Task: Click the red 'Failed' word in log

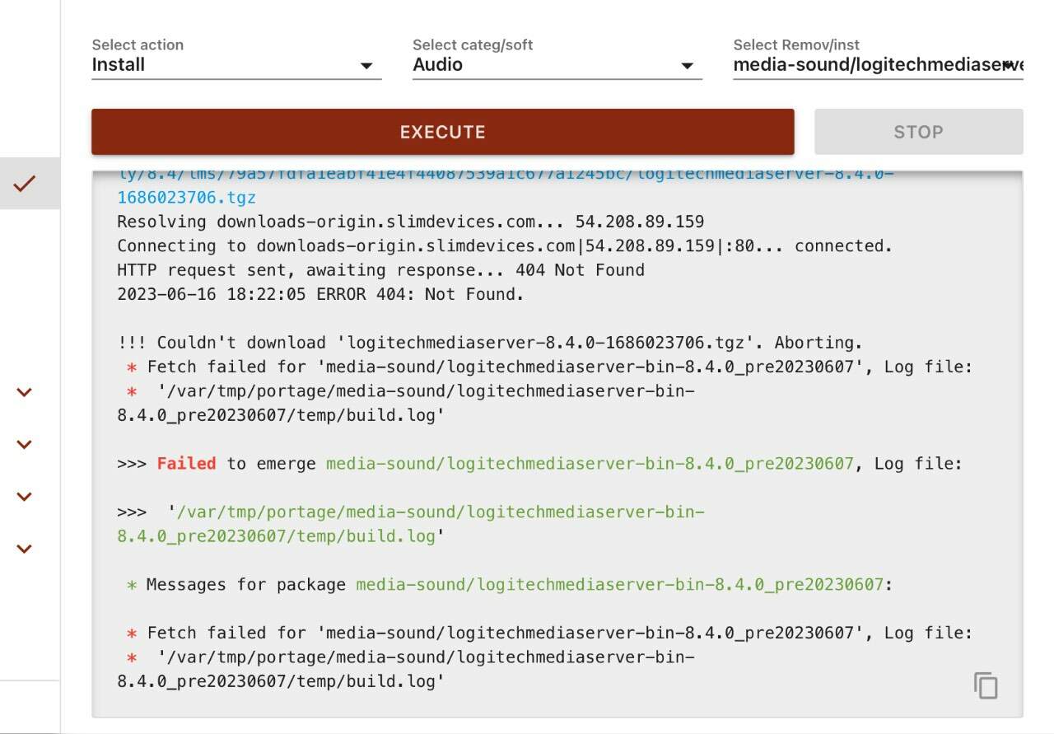Action: coord(186,464)
